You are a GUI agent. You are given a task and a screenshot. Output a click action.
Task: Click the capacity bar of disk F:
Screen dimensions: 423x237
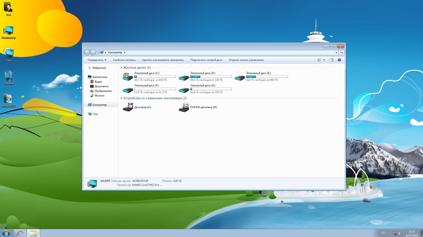click(155, 89)
